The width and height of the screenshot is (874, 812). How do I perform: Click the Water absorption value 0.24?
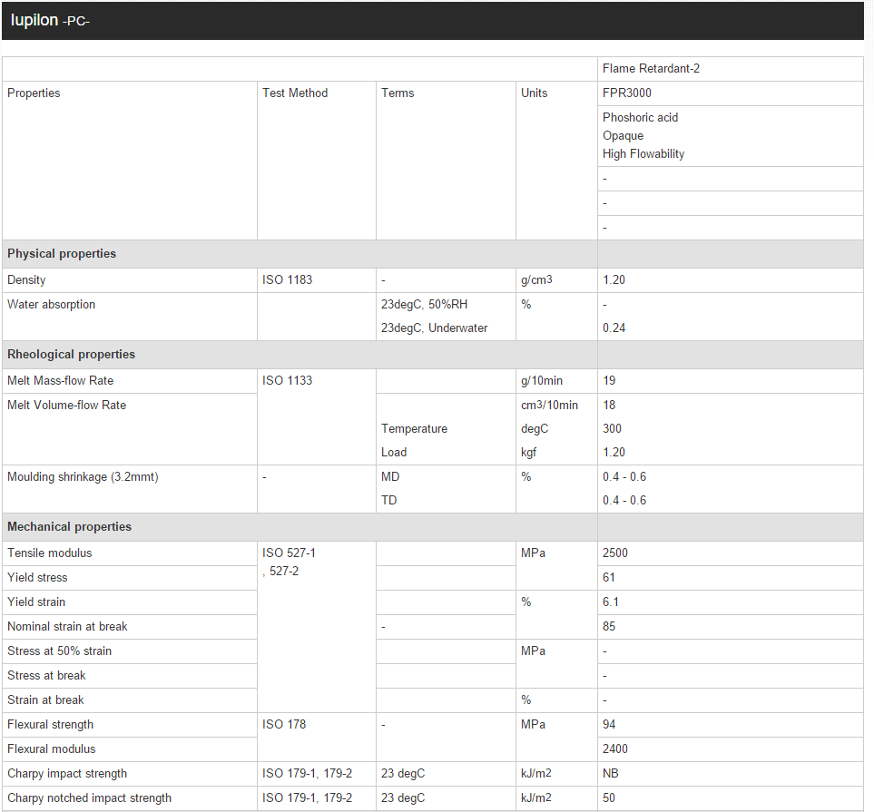click(x=614, y=328)
